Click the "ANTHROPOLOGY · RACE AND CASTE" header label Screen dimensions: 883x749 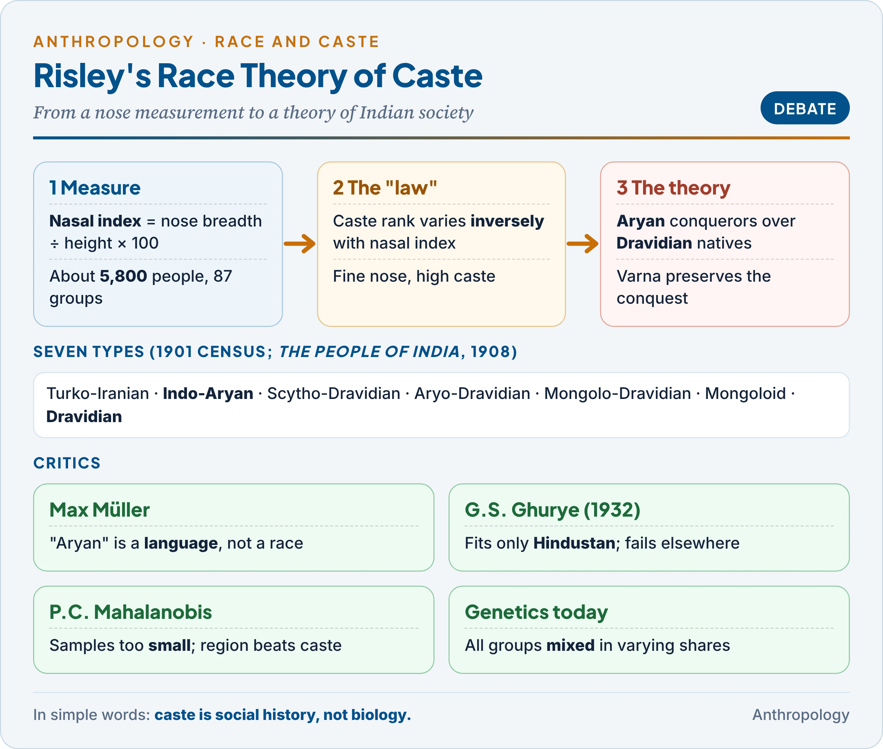point(206,42)
